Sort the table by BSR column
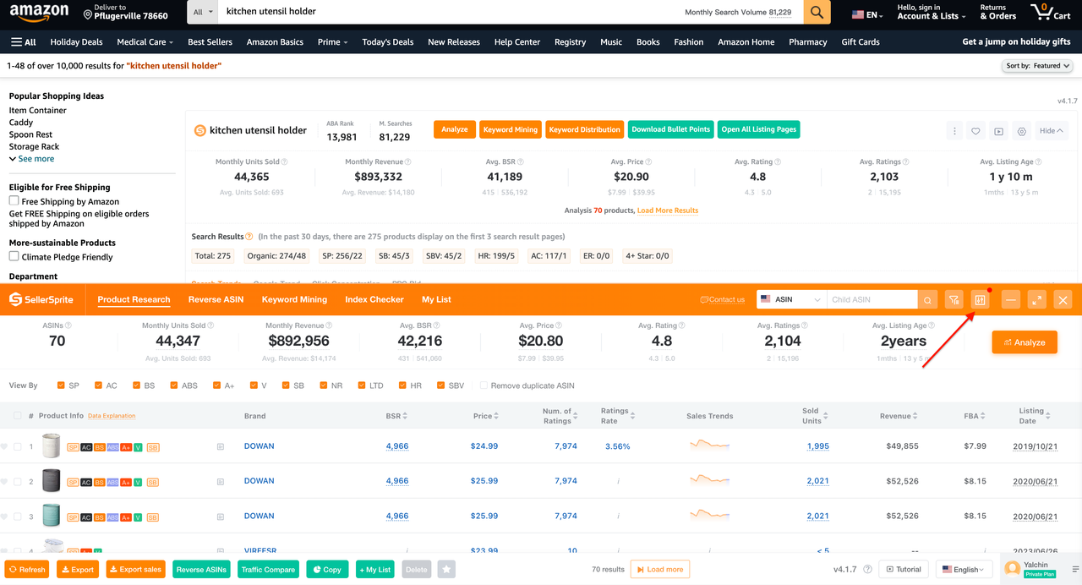This screenshot has height=585, width=1082. pyautogui.click(x=397, y=416)
